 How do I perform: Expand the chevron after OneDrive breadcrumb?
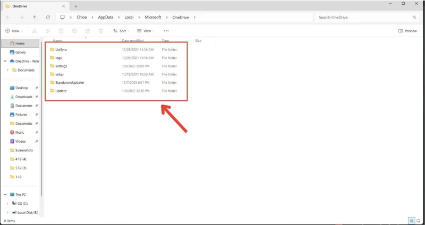194,17
